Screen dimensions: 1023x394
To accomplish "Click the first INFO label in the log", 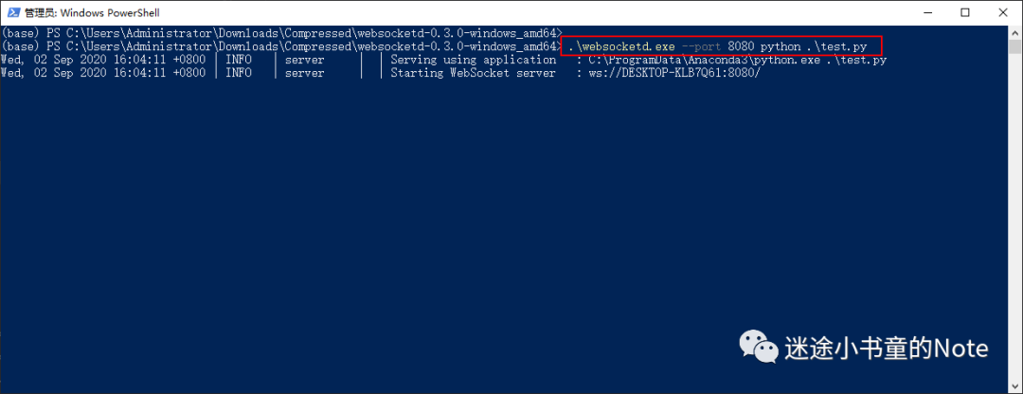I will [x=238, y=60].
